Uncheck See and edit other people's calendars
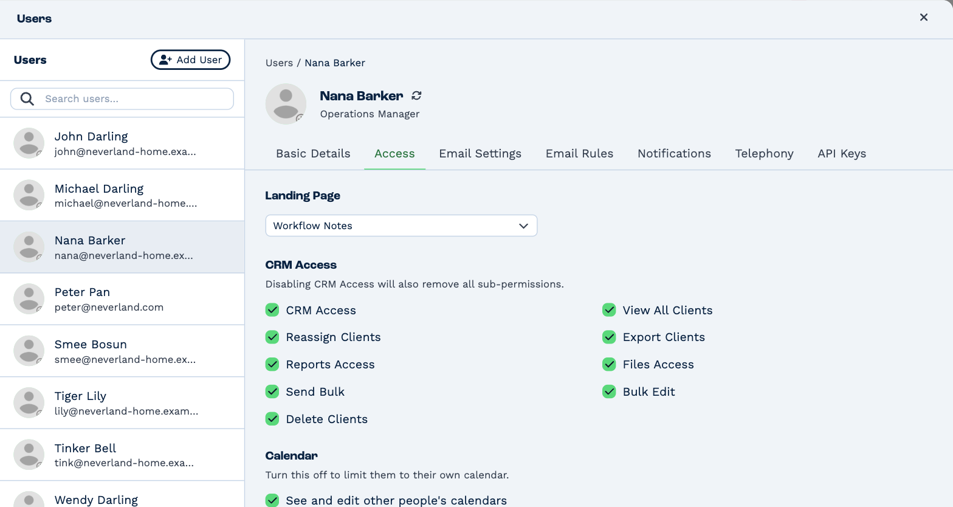Image resolution: width=953 pixels, height=507 pixels. click(x=272, y=500)
